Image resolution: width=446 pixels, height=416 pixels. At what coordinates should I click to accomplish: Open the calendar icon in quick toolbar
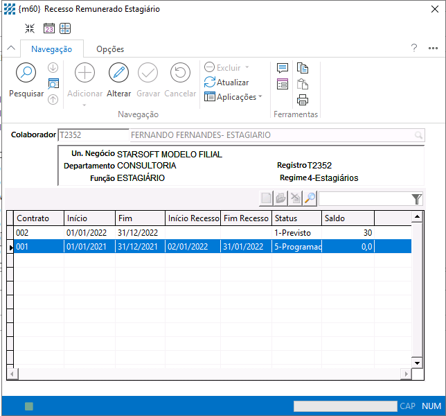click(x=48, y=28)
